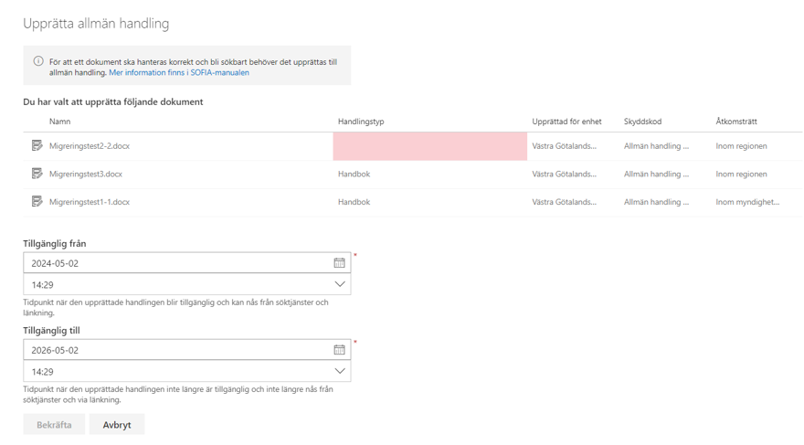Click the Skyddskod column header
The height and width of the screenshot is (445, 804).
[x=642, y=122]
